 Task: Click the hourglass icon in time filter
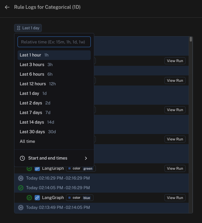(x=19, y=28)
